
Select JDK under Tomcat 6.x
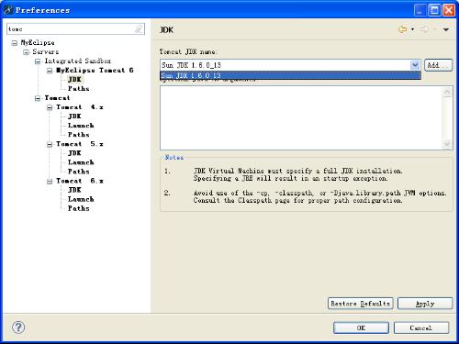[x=74, y=190]
